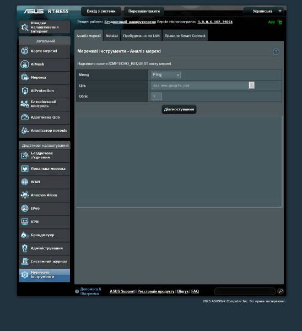This screenshot has width=302, height=331.
Task: Open AiProtection shield icon
Action: click(x=25, y=91)
